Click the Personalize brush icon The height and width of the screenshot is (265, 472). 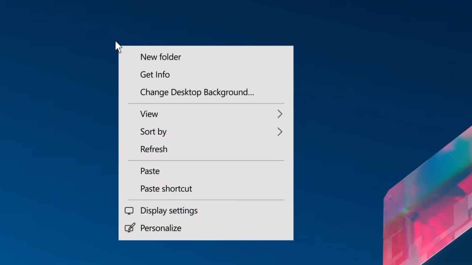(x=129, y=228)
